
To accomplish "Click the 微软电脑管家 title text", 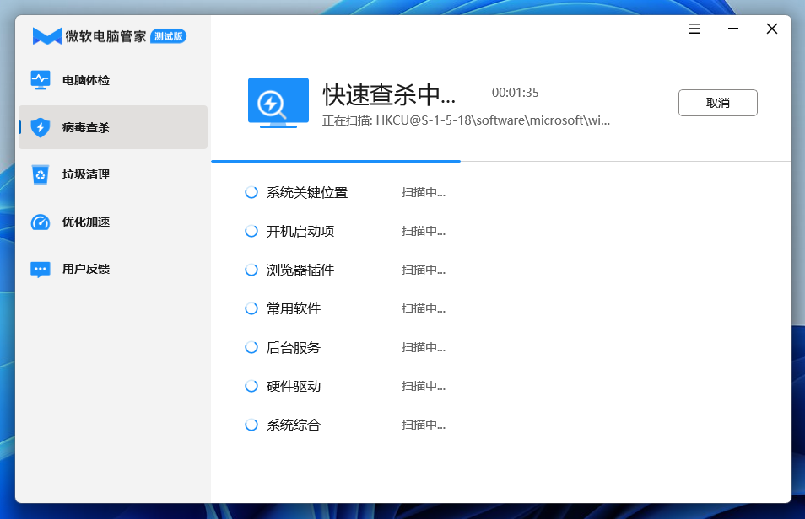I will click(105, 36).
